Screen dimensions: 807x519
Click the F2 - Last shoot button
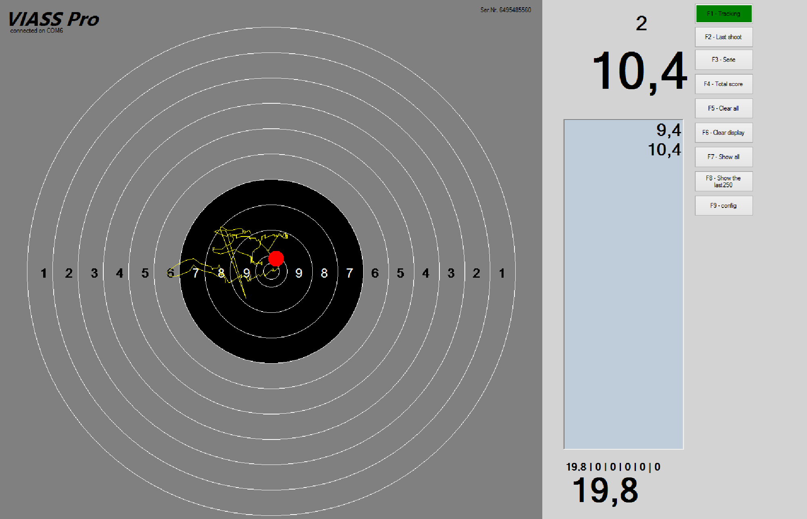(723, 37)
